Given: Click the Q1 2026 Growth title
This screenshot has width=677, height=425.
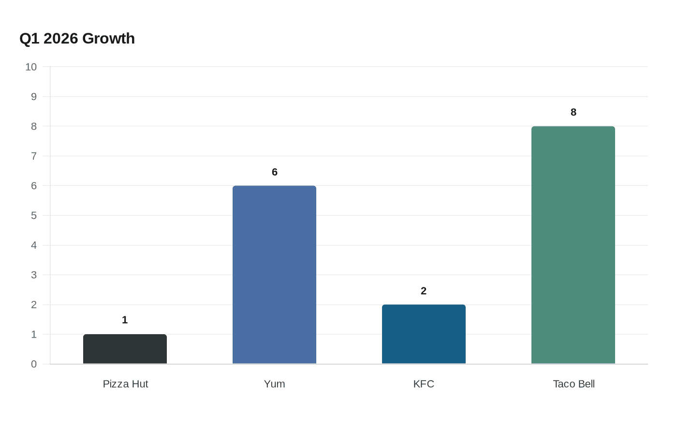Looking at the screenshot, I should 77,38.
